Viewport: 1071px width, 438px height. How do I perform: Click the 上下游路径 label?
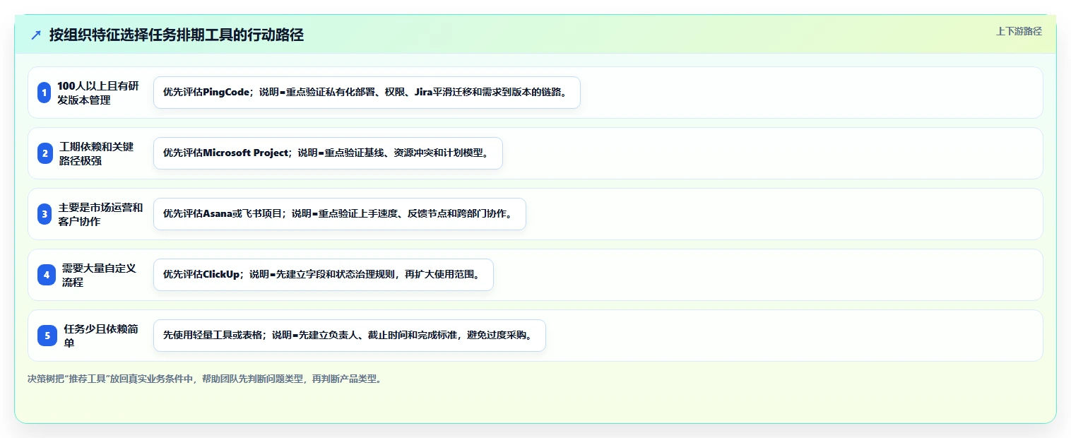pos(1019,31)
